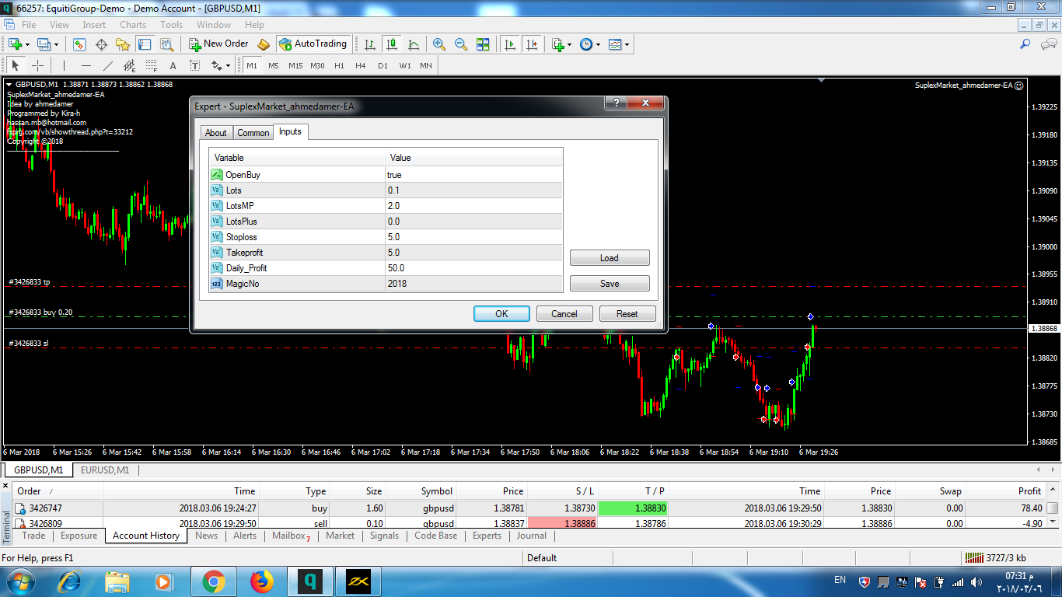This screenshot has height=597, width=1062.
Task: Switch chart to Candlesticks mode
Action: [x=392, y=44]
